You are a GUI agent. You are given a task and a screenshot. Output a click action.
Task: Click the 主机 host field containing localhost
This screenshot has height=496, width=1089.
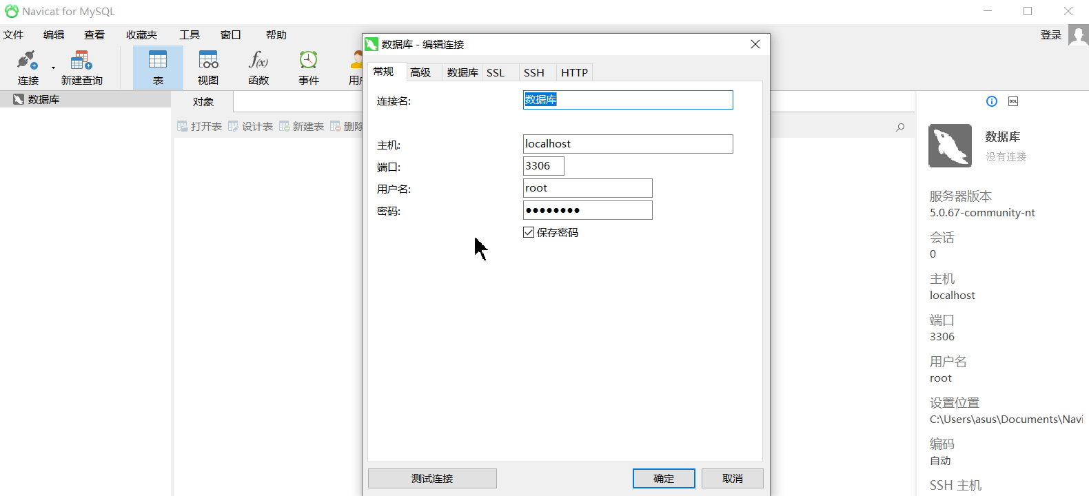coord(628,144)
